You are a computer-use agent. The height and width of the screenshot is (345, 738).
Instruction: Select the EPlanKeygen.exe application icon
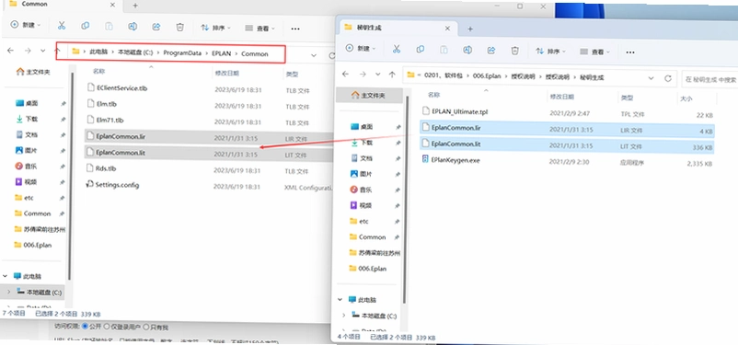tap(425, 159)
